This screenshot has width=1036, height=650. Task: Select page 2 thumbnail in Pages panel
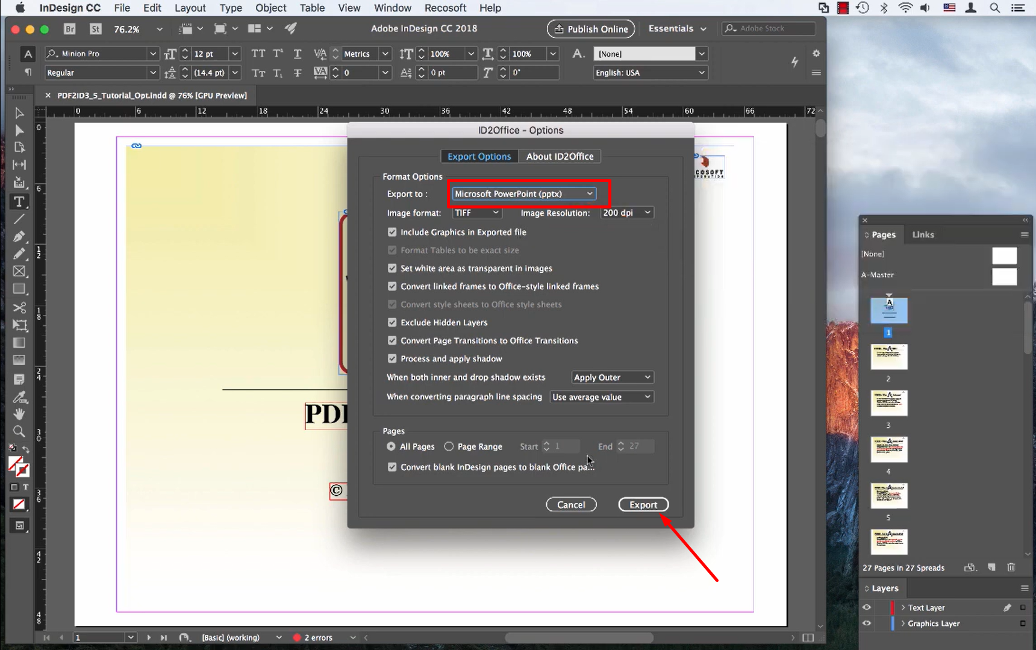pyautogui.click(x=889, y=357)
